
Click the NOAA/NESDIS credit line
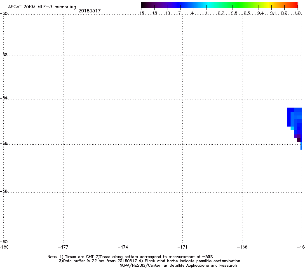pos(178,266)
